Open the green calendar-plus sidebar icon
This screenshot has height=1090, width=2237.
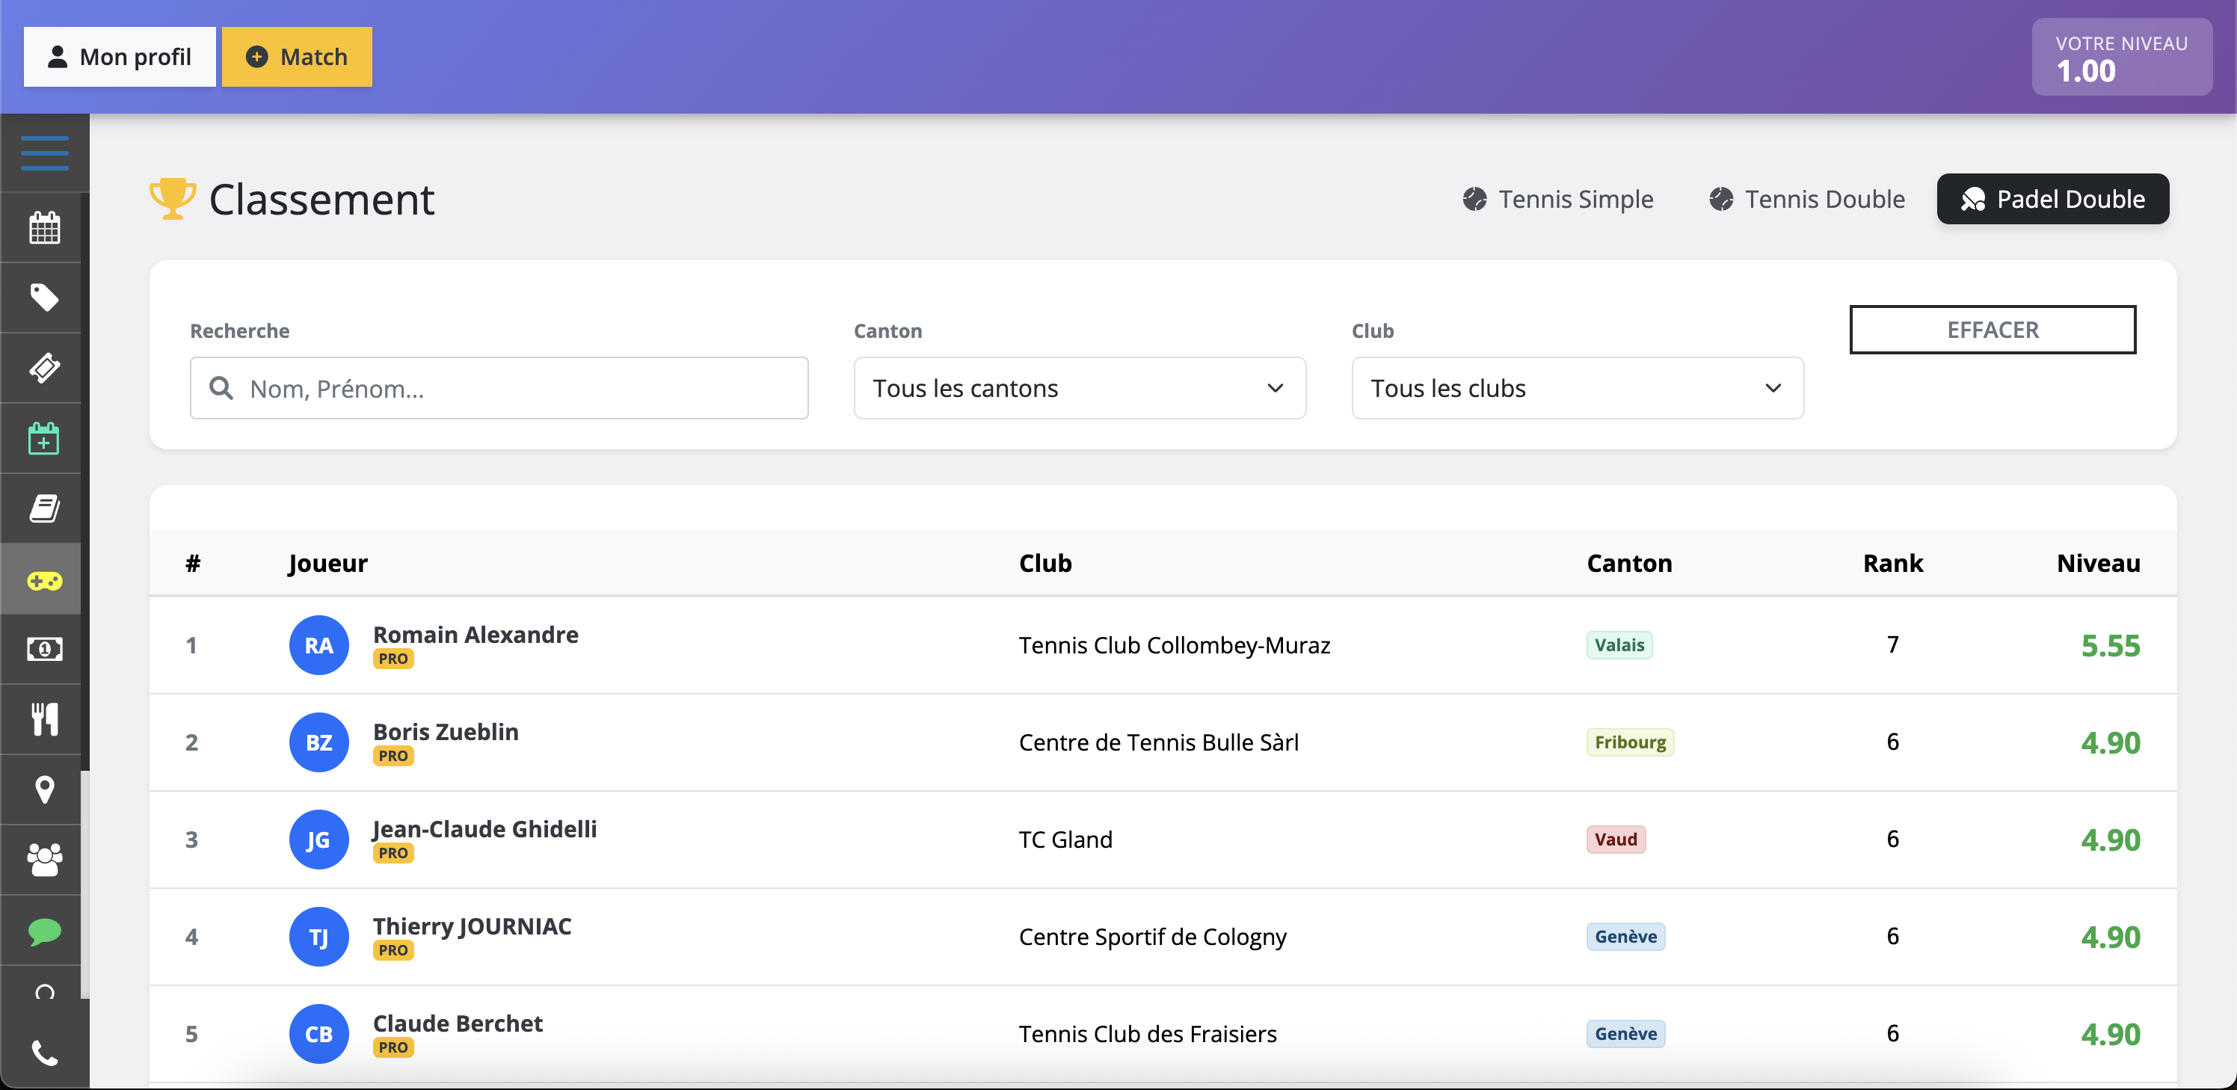point(44,439)
